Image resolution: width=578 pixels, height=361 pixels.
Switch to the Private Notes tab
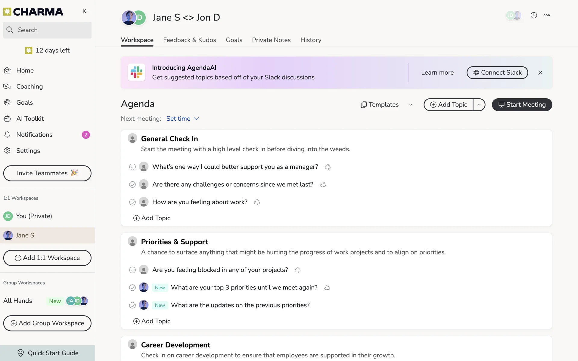(271, 40)
